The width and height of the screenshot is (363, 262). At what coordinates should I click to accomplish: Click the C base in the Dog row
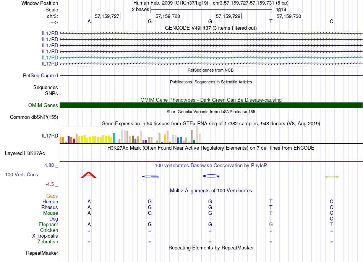click(332, 219)
